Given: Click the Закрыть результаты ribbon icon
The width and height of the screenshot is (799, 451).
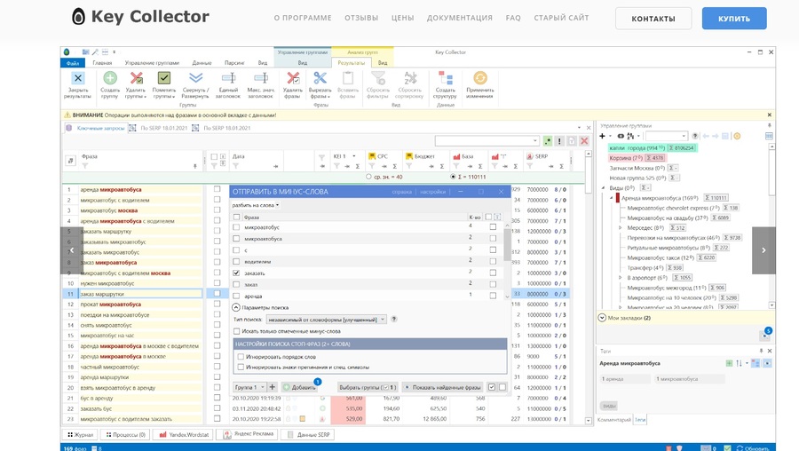Looking at the screenshot, I should (77, 80).
